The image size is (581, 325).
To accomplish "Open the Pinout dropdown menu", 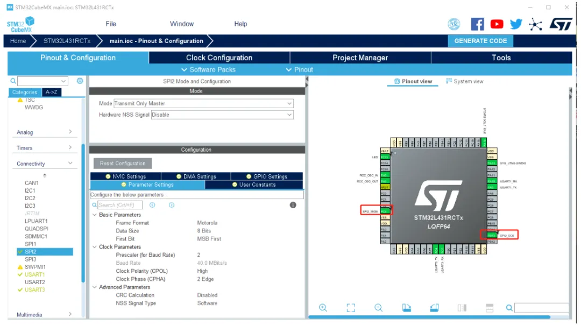I will 300,69.
